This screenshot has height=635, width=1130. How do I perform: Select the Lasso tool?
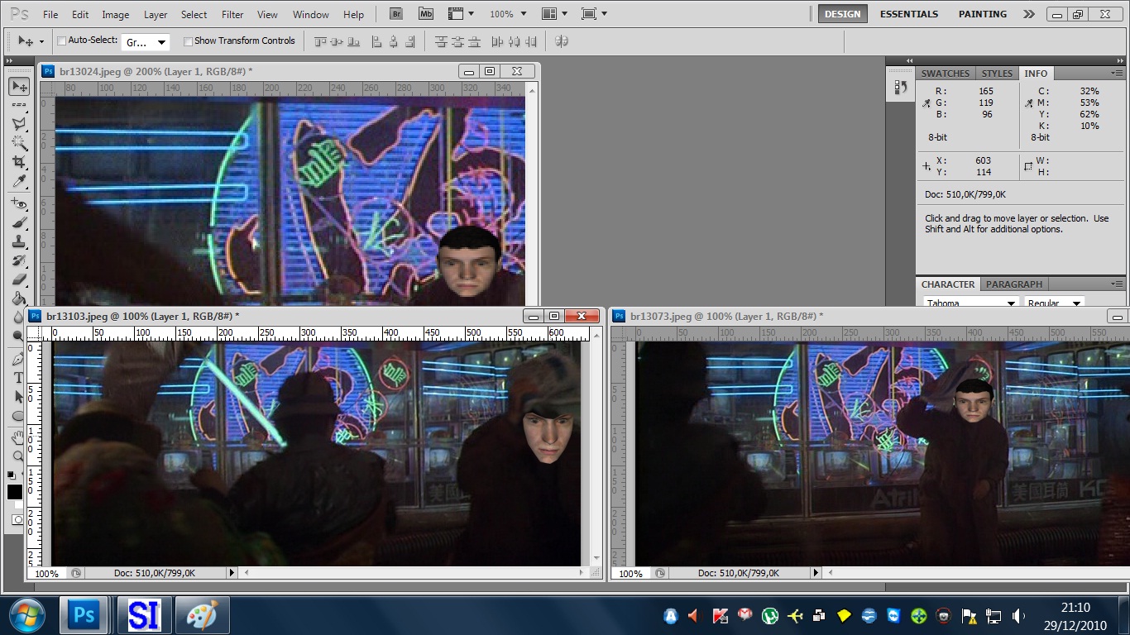[x=18, y=124]
